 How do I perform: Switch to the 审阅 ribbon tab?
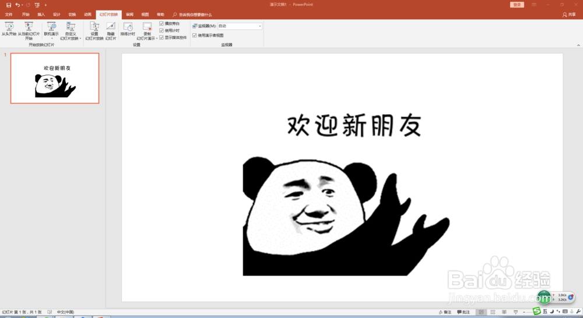click(x=129, y=15)
